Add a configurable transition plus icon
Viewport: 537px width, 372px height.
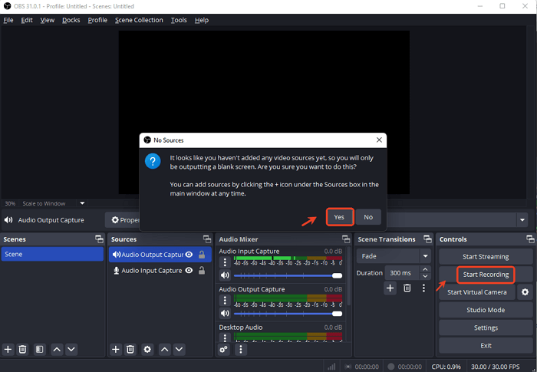[x=390, y=288]
